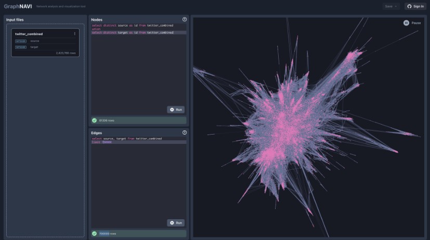Click the green checkmark in Nodes status
Image resolution: width=430 pixels, height=240 pixels.
(94, 120)
